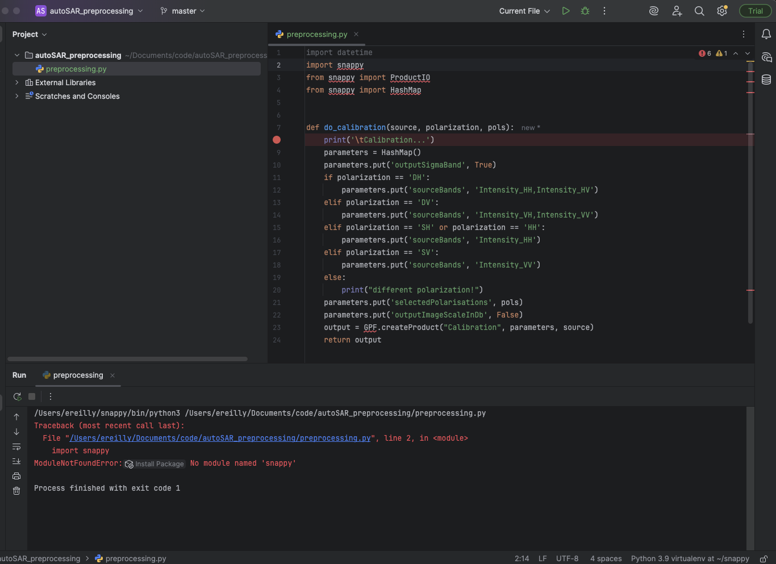Open the Database tool window icon

pyautogui.click(x=766, y=80)
